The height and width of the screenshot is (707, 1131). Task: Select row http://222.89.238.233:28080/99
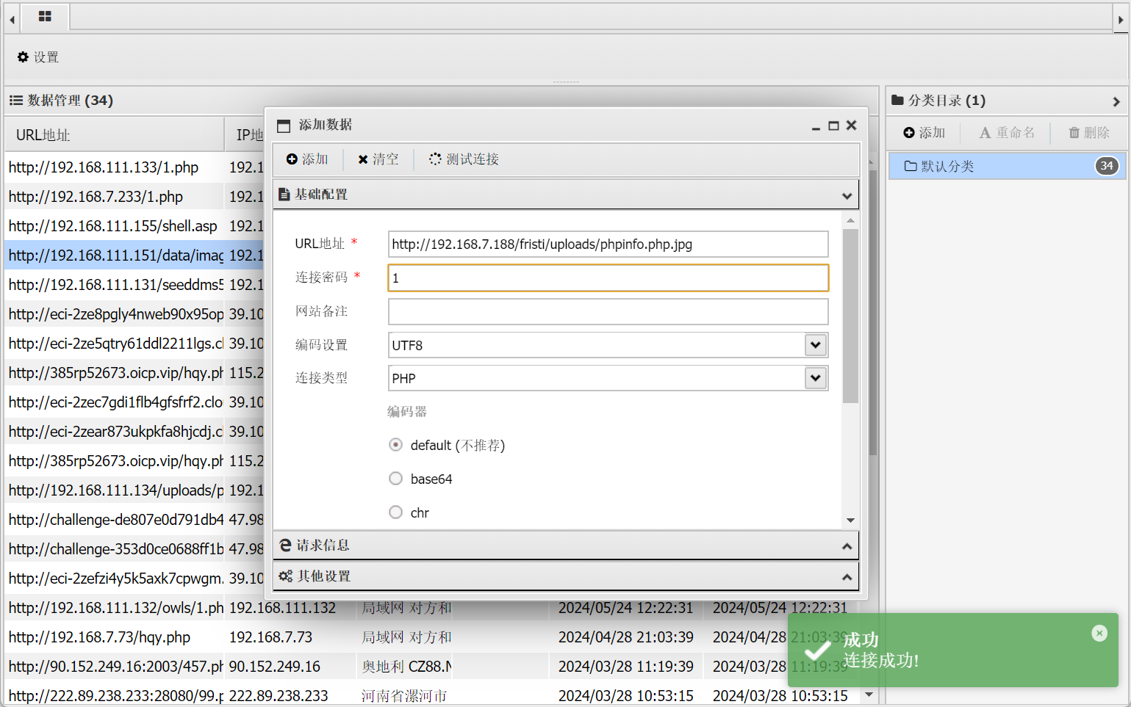115,695
